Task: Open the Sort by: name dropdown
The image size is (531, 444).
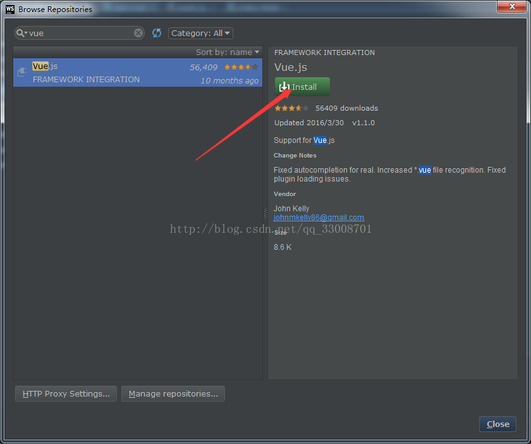Action: coord(227,52)
